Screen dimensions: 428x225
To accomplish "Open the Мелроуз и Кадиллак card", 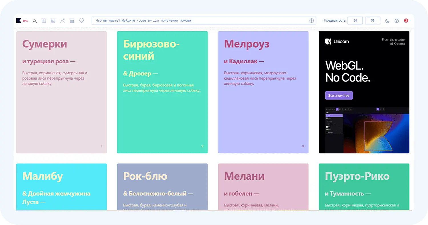I will tap(263, 92).
